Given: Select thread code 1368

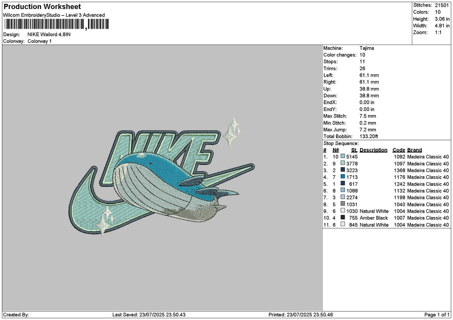Looking at the screenshot, I should click(x=400, y=170).
